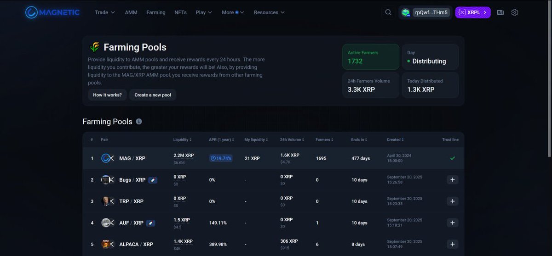Click the Active Farmers 1732 card
This screenshot has width=552, height=256.
[371, 57]
